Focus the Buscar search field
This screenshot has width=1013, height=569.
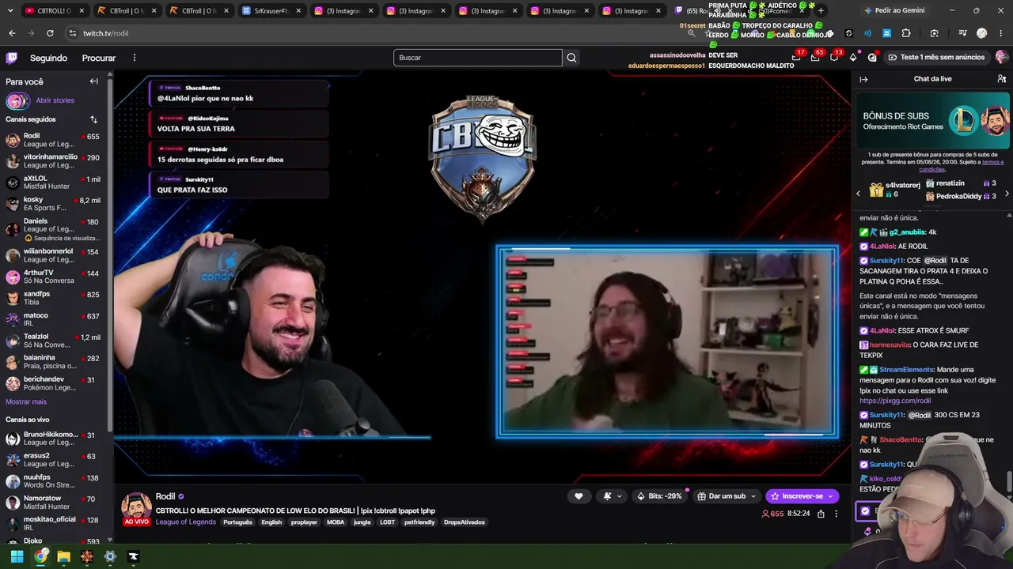[x=477, y=58]
